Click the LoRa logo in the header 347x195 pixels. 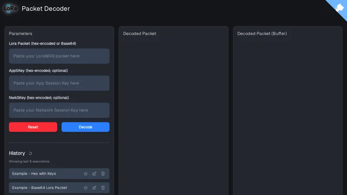10,8
